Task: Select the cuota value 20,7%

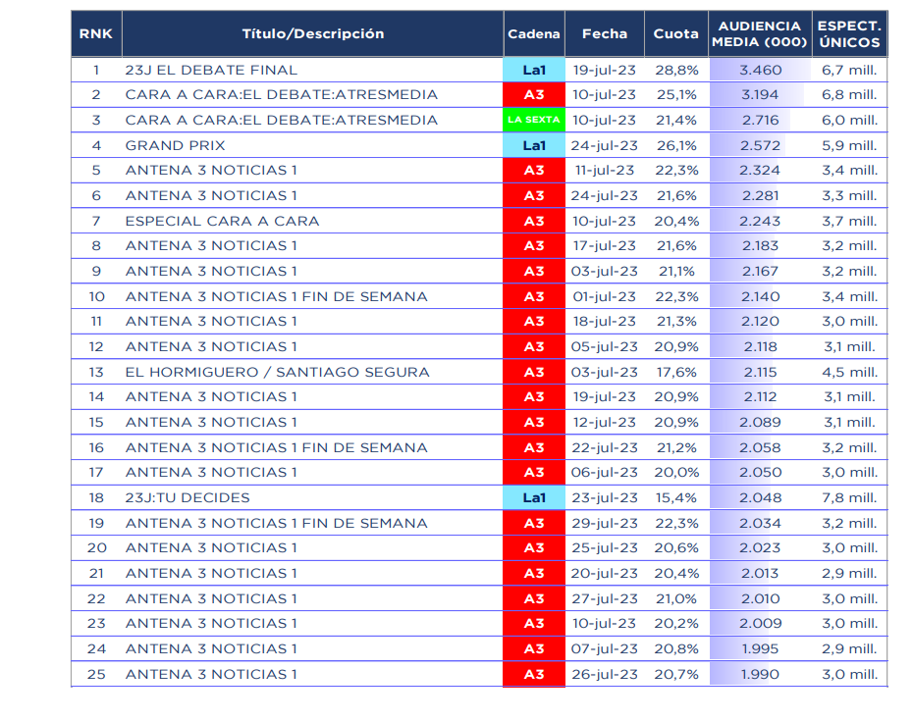Action: click(x=676, y=675)
